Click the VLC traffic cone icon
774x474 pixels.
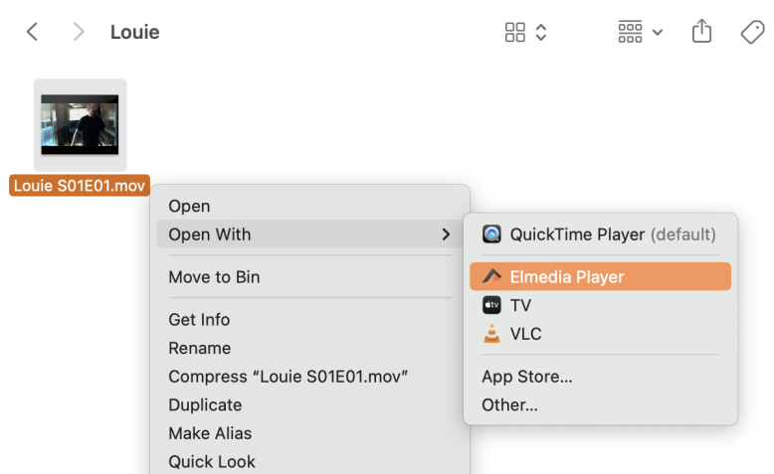click(x=491, y=334)
